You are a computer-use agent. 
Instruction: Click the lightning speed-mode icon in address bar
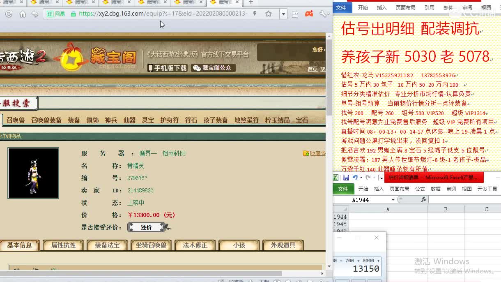click(x=255, y=14)
